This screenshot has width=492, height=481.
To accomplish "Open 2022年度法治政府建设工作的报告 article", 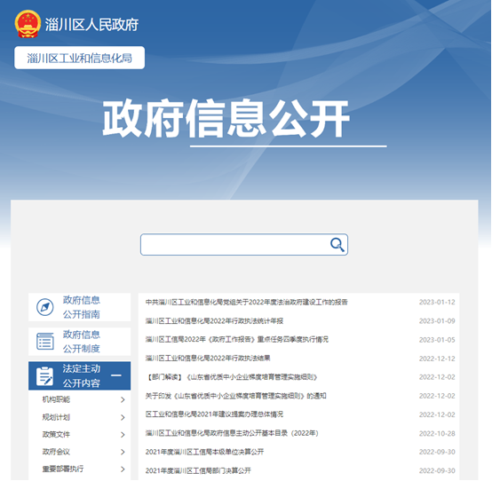I will 247,302.
